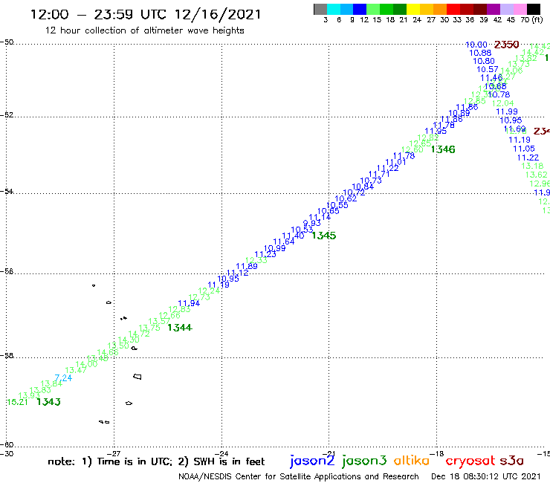Click the 11.05 wave height value

524,149
